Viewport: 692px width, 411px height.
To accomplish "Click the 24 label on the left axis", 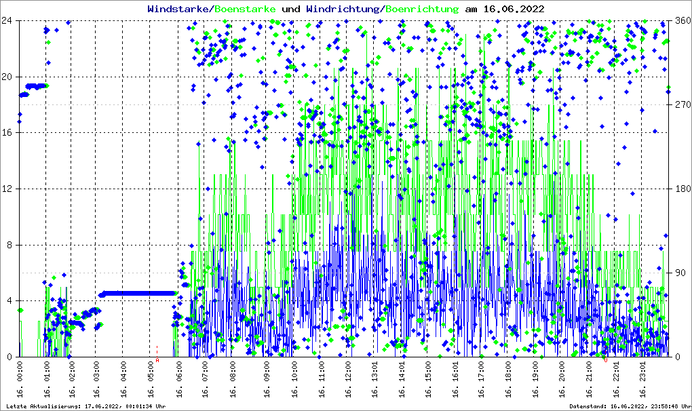I will click(8, 20).
